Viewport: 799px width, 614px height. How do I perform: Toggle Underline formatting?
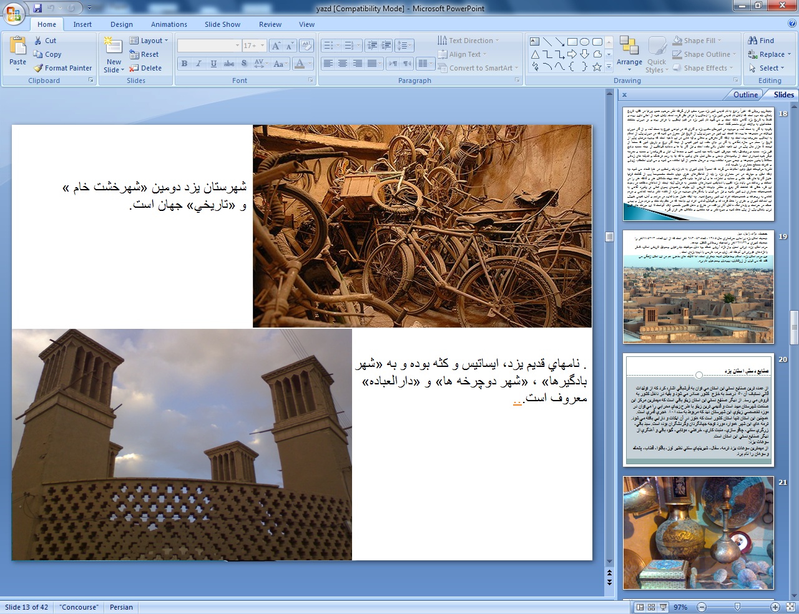point(213,64)
